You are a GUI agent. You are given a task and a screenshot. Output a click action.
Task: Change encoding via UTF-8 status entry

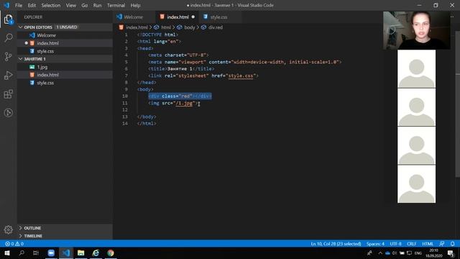click(x=395, y=244)
